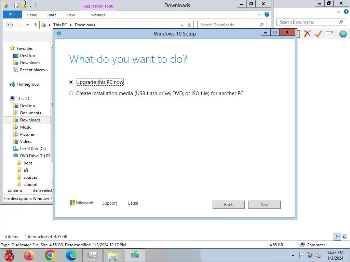Select Homegroup in navigation pane
The image size is (350, 262).
coord(28,84)
